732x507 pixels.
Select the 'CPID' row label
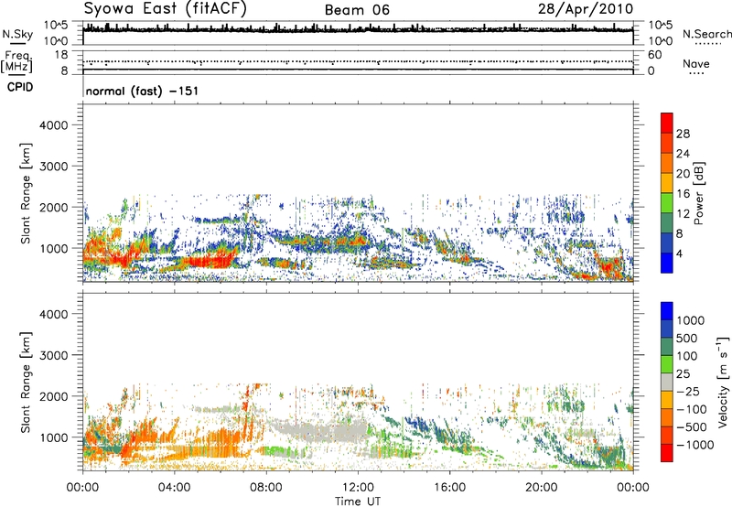[x=20, y=87]
